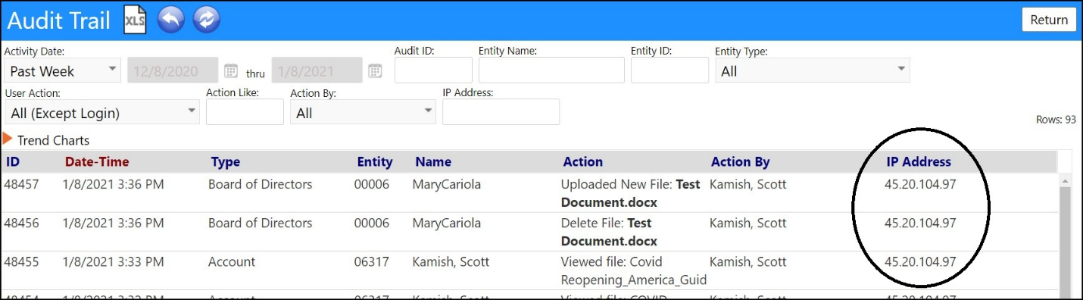Open the Action By dropdown
This screenshot has height=300, width=1083.
click(x=363, y=112)
